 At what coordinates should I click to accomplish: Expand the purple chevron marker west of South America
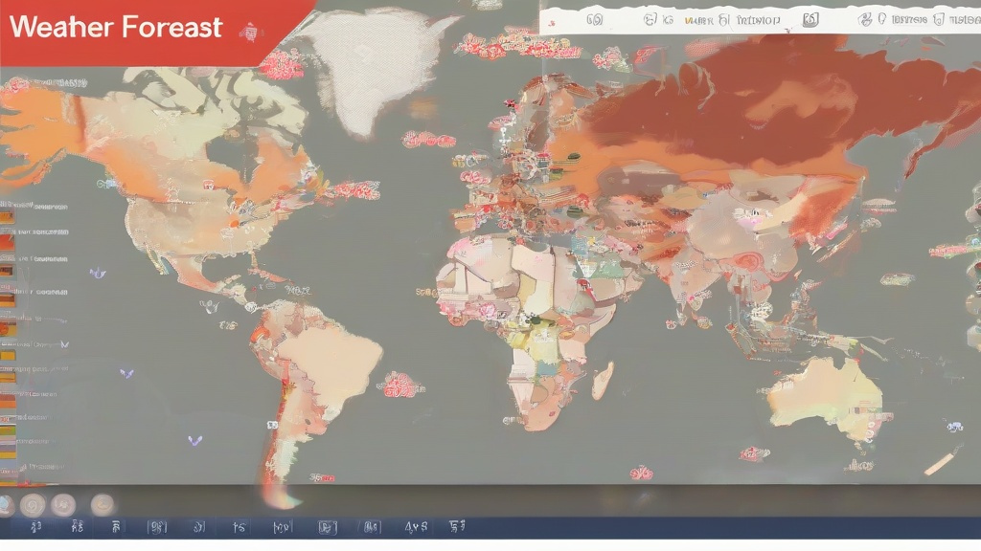127,373
